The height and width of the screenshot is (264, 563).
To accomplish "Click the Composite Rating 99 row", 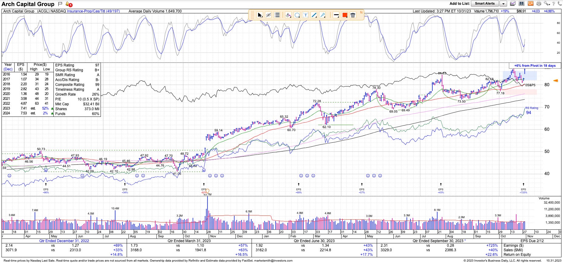I will (x=77, y=85).
